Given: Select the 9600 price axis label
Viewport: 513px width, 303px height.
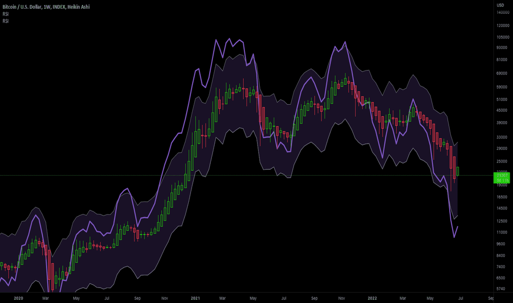Looking at the screenshot, I should click(x=501, y=244).
